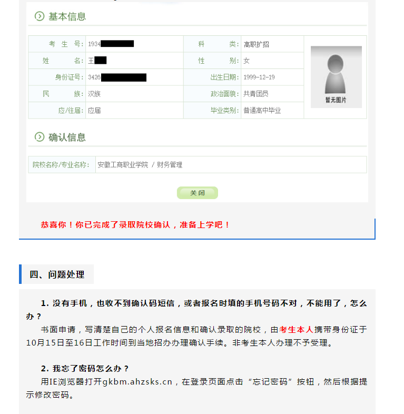This screenshot has width=404, height=414.
Task: Click the circle arrow icon beside 基本信息
Action: 39,16
